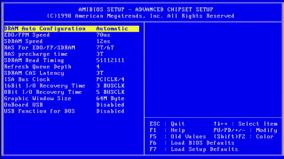Click the SDRAM Speed 12ns value
Viewport: 284px width, 159px height.
pyautogui.click(x=103, y=41)
